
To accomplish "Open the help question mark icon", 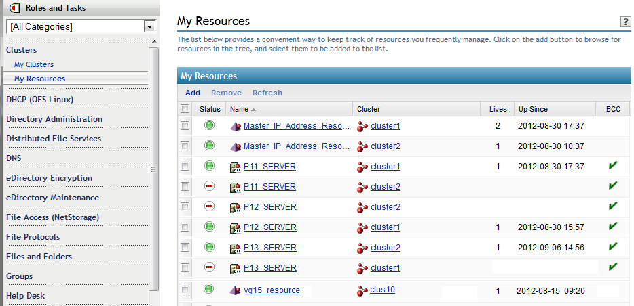I will (x=625, y=22).
